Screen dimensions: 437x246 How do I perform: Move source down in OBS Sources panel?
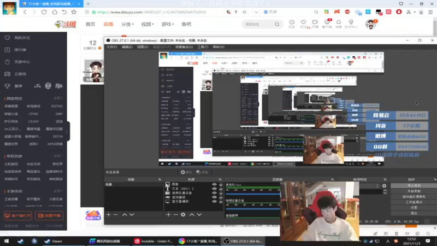tap(199, 214)
